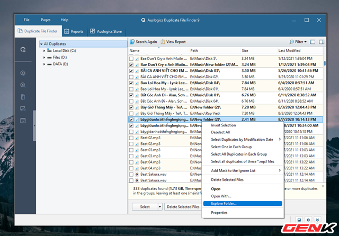The height and width of the screenshot is (236, 339).
Task: Dismiss the duplicates found info bar
Action: click(x=323, y=186)
